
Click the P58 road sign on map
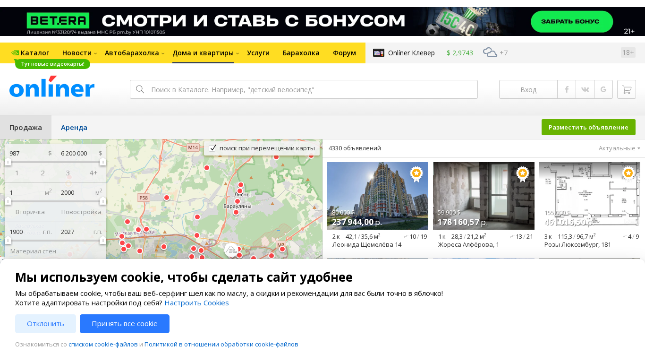tap(144, 198)
